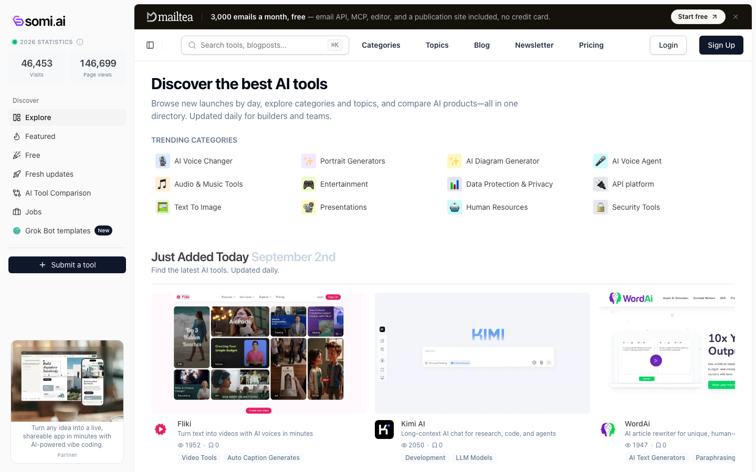
Task: Click the somi.ai logo
Action: [x=39, y=21]
